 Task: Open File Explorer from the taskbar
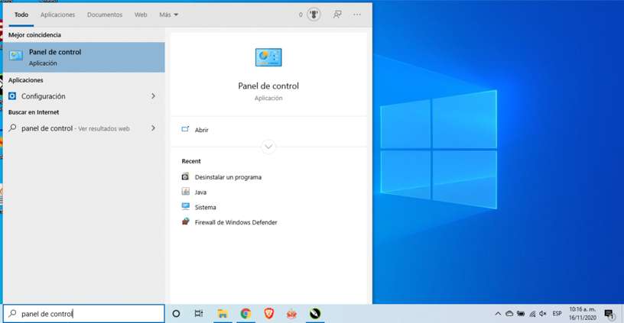[223, 314]
